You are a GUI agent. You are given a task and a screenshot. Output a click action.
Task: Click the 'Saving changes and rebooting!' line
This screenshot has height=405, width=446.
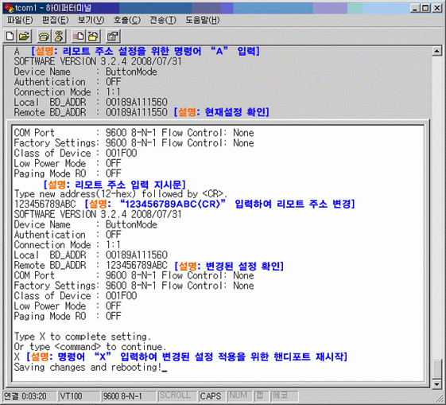click(87, 367)
